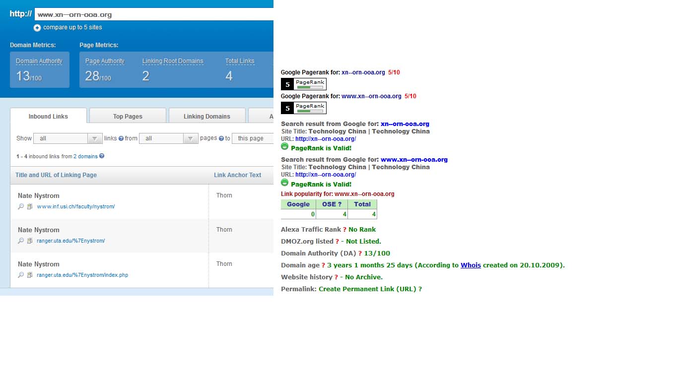Click Domain Authority metric label
Screen dimensions: 678x381
pos(39,61)
